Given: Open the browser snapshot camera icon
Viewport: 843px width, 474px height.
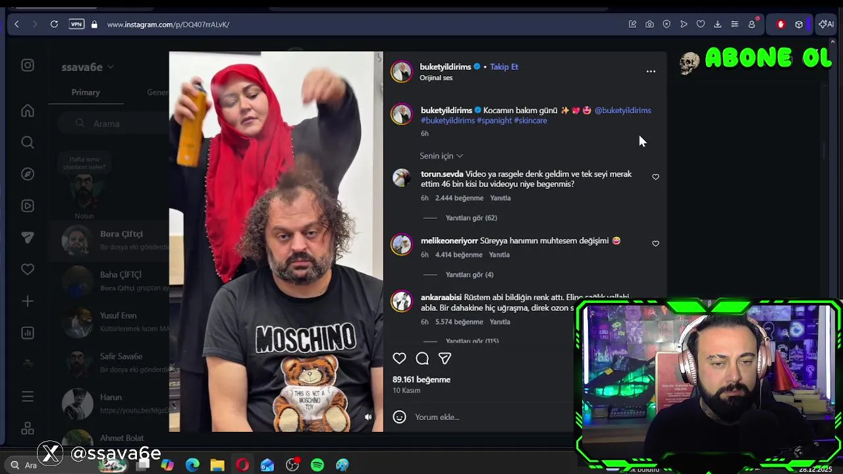Looking at the screenshot, I should click(x=649, y=24).
